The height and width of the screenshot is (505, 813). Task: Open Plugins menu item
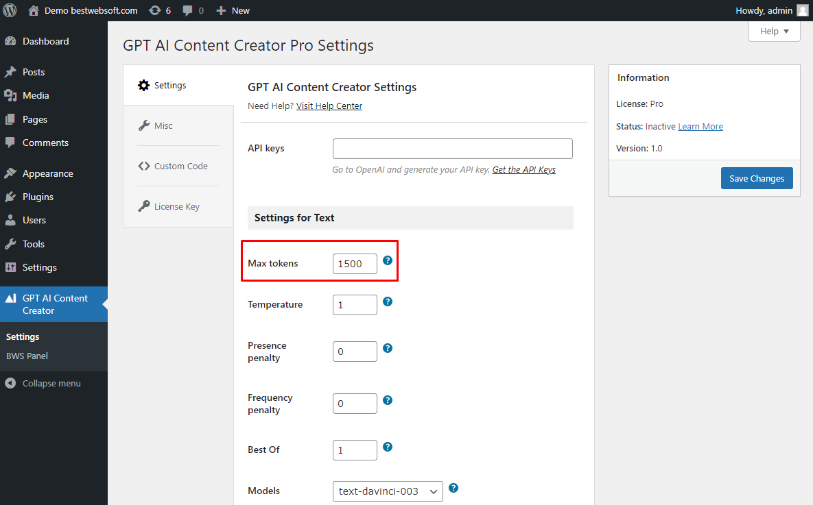(54, 197)
